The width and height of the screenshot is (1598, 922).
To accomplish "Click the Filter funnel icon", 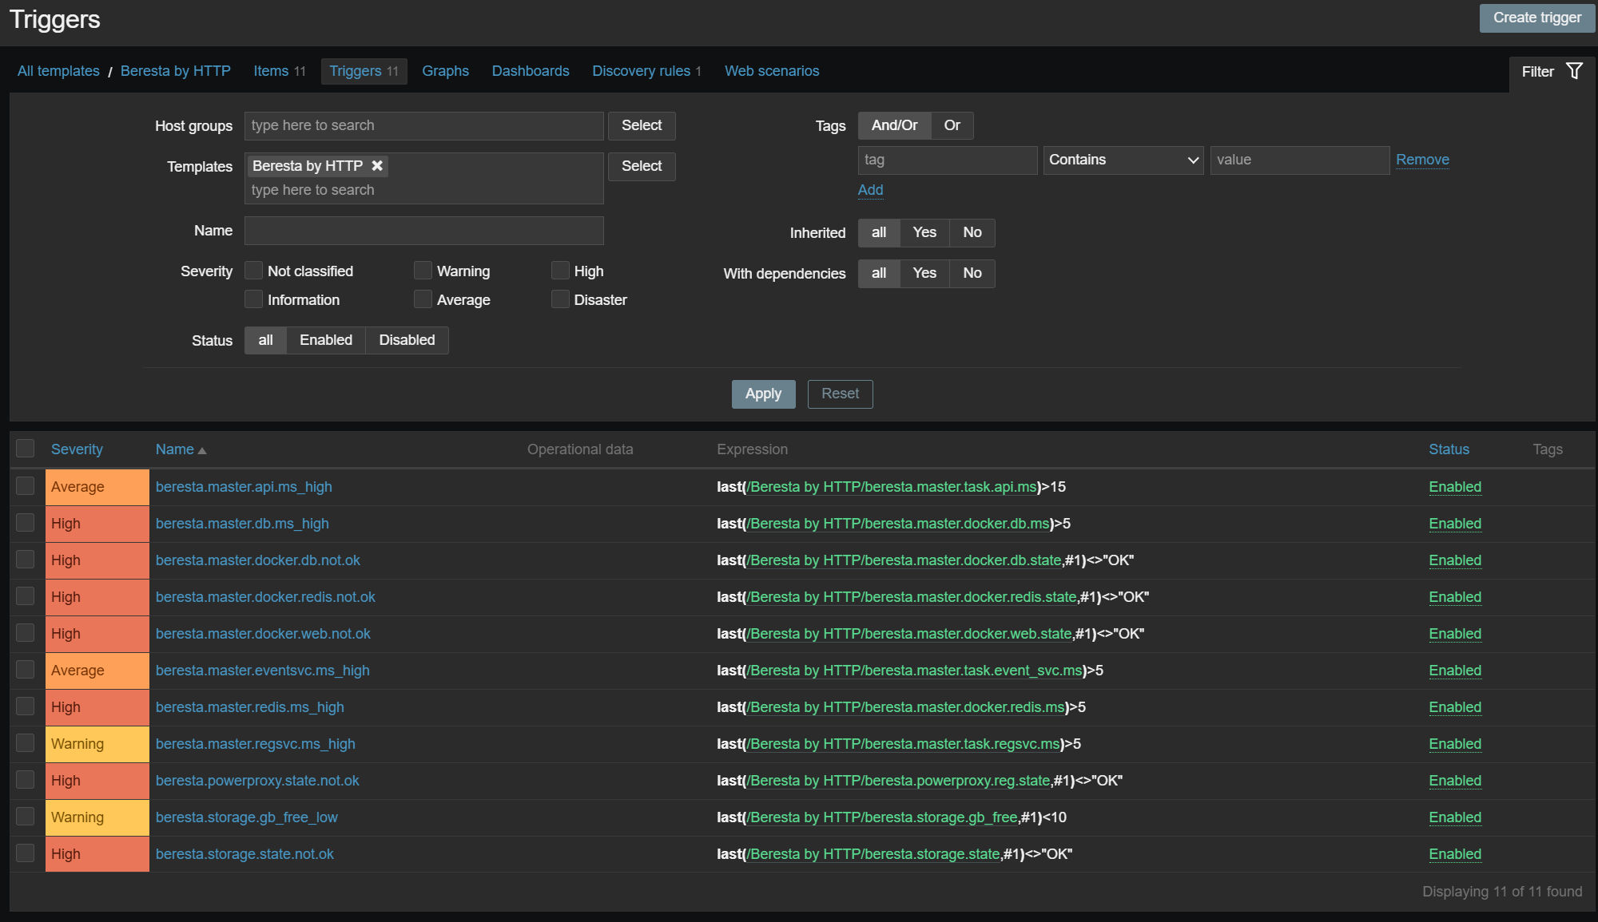I will coord(1574,71).
